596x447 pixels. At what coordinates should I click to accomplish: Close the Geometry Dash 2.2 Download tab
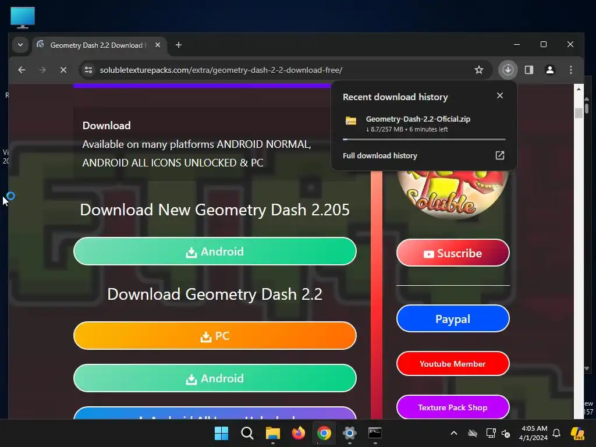(x=158, y=45)
